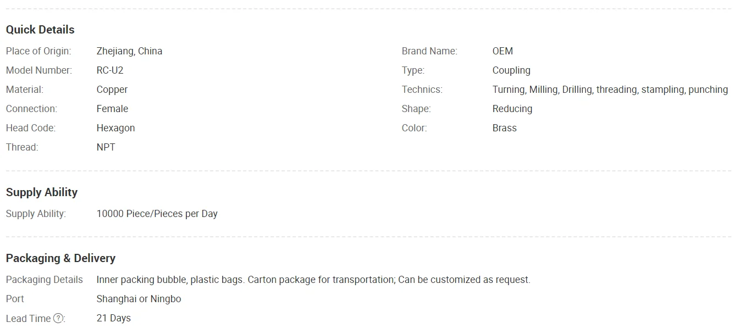Click the Female connection value
The image size is (733, 328).
click(x=112, y=109)
